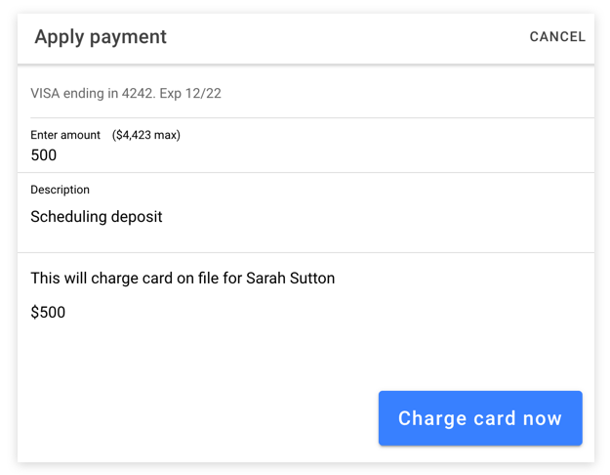Click the word now on the blue button

543,419
